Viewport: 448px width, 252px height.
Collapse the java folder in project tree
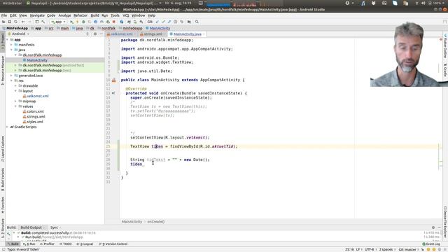tap(11, 50)
